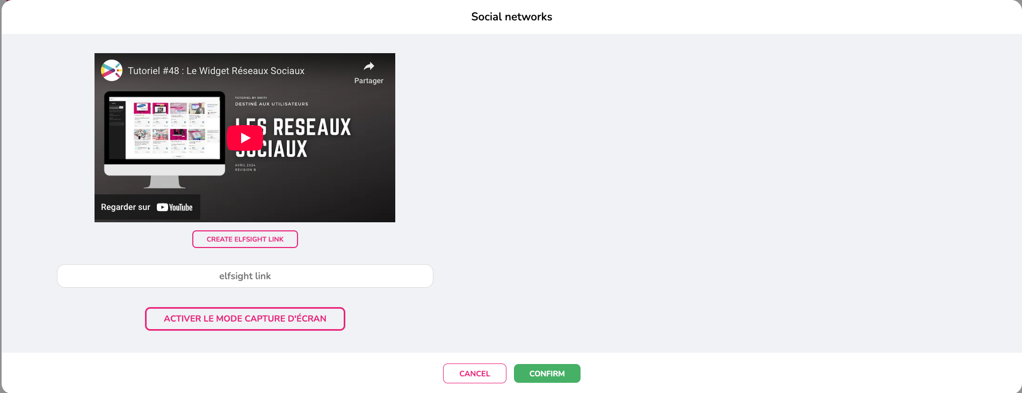The height and width of the screenshot is (393, 1022).
Task: Click the RESEAUX heading text in video
Action: pyautogui.click(x=312, y=127)
